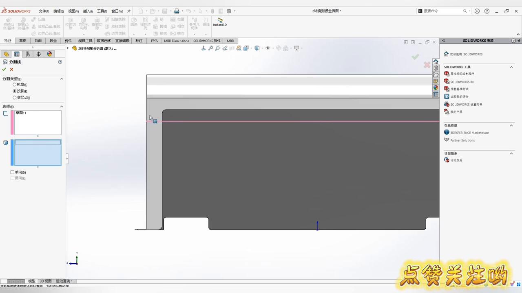The height and width of the screenshot is (293, 522).
Task: Collapse 订阅服务 section in task pane
Action: pos(511,153)
